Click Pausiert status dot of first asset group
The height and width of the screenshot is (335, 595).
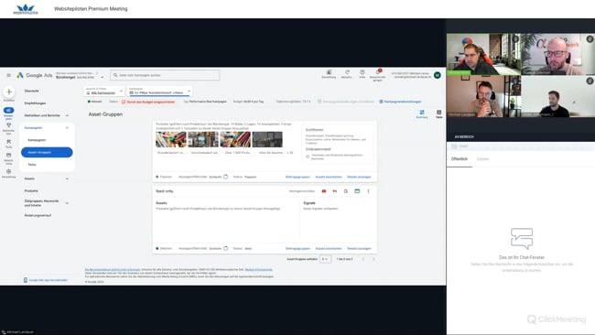(x=157, y=177)
